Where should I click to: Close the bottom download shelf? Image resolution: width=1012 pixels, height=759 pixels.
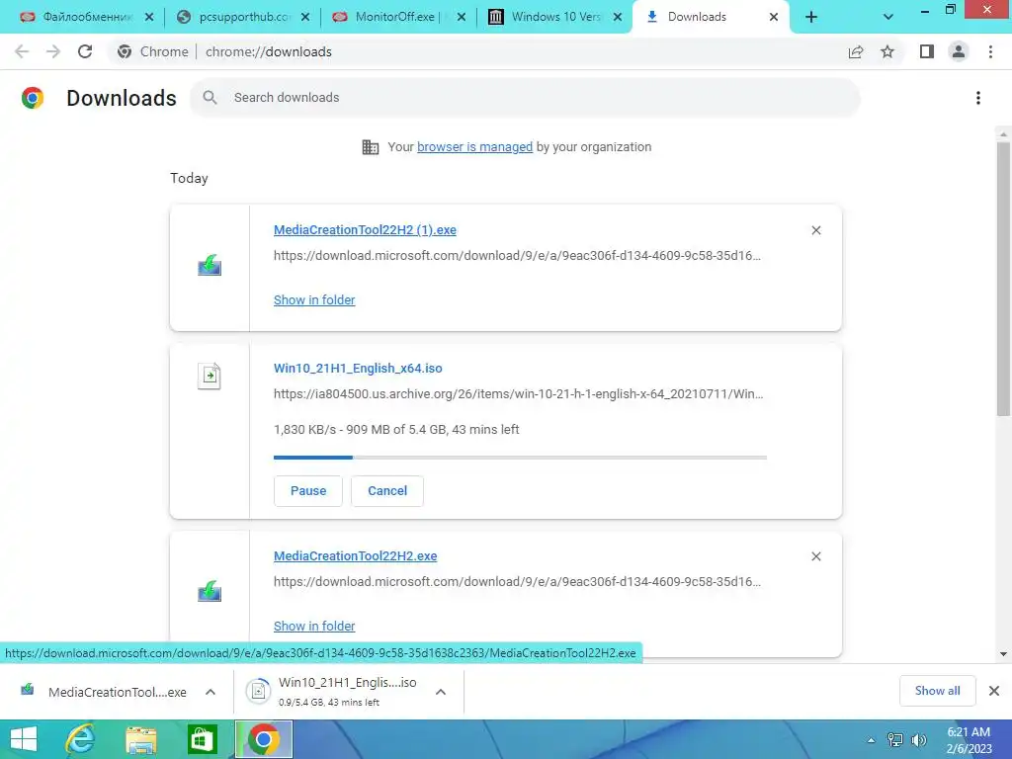coord(994,691)
